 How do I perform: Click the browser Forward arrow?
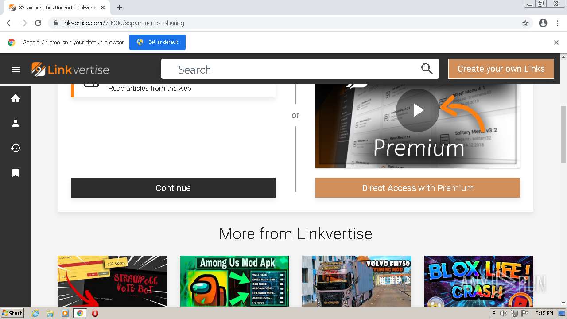pyautogui.click(x=24, y=23)
